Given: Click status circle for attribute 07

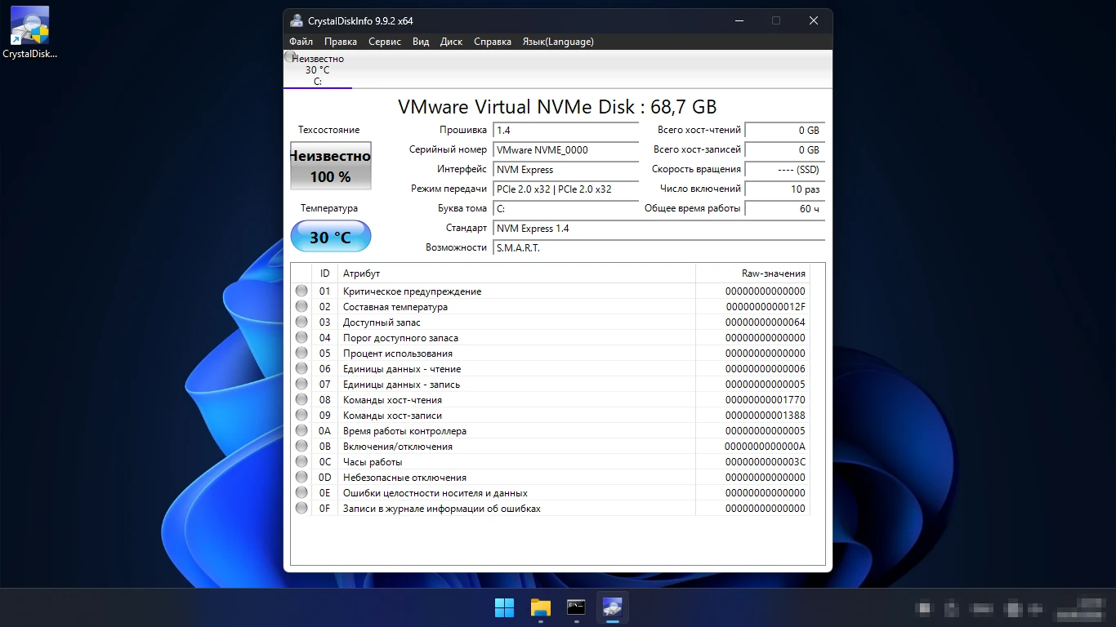Looking at the screenshot, I should (301, 385).
